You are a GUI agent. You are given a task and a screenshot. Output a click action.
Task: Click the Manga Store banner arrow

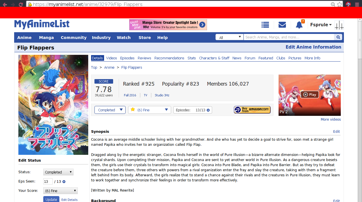pos(202,25)
